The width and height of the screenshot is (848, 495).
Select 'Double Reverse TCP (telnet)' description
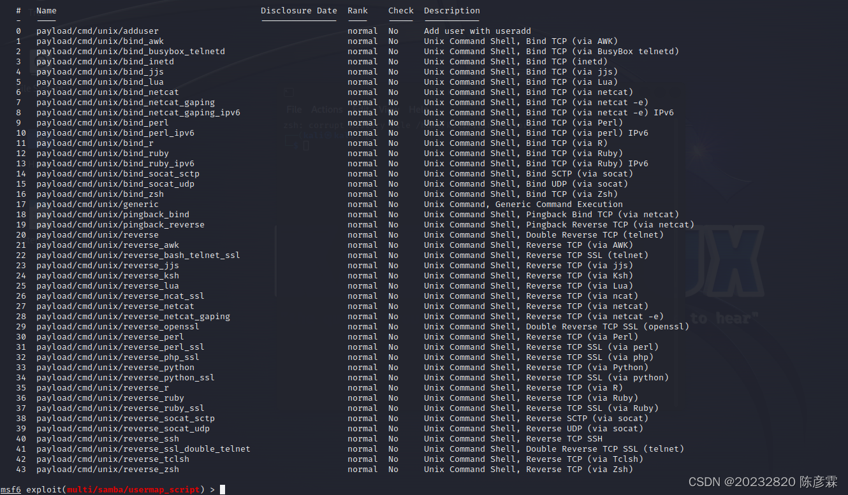coord(595,235)
